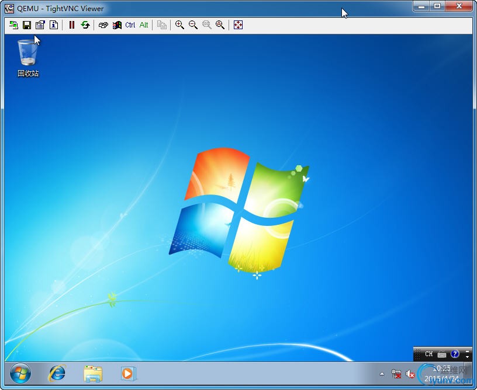Click the CH input language indicator
Viewport: 477px width, 390px height.
(x=429, y=354)
